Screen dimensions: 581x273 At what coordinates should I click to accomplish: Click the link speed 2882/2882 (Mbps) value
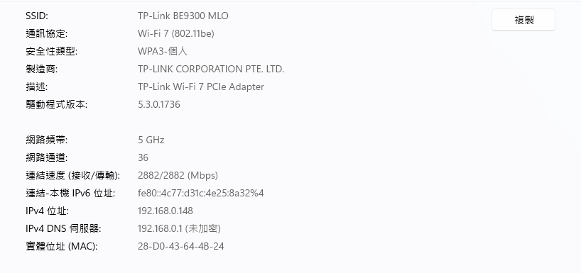point(178,175)
